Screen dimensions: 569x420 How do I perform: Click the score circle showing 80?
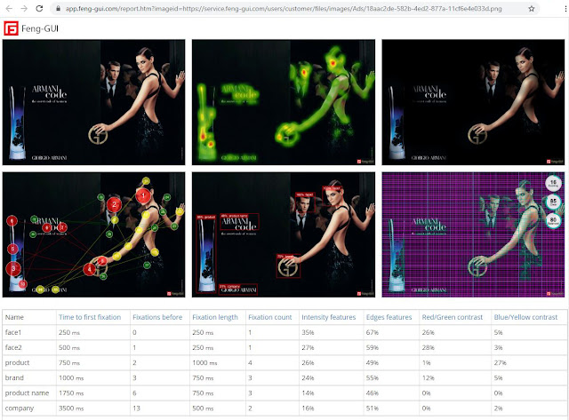click(x=553, y=220)
